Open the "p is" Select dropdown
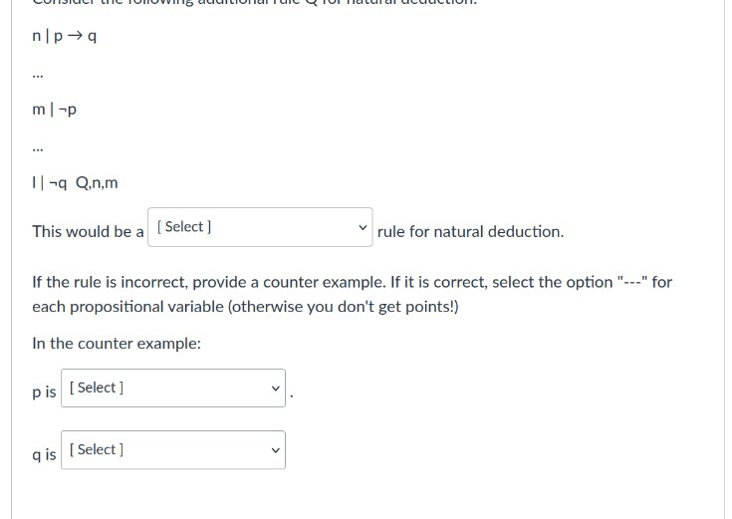Viewport: 732px width, 519px height. click(x=173, y=388)
